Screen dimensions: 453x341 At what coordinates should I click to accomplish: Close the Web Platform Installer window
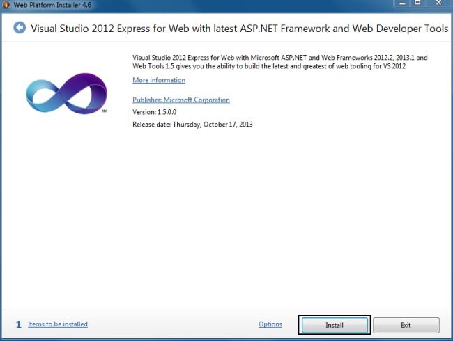point(438,3)
